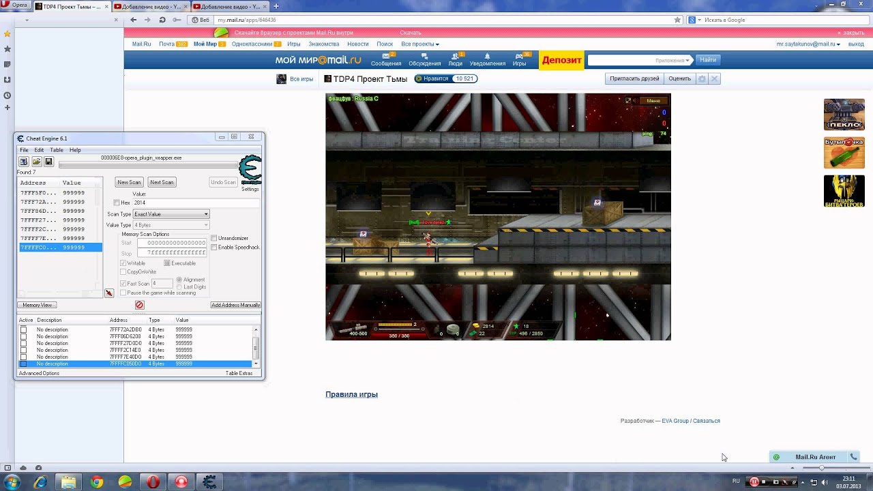Click the Next Scan button

coord(162,182)
